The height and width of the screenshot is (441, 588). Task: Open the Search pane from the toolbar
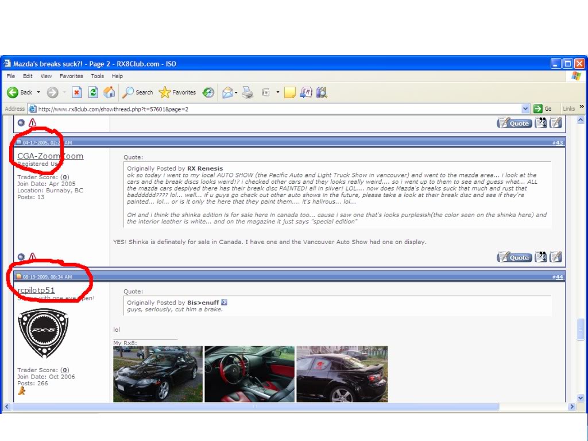coord(138,92)
